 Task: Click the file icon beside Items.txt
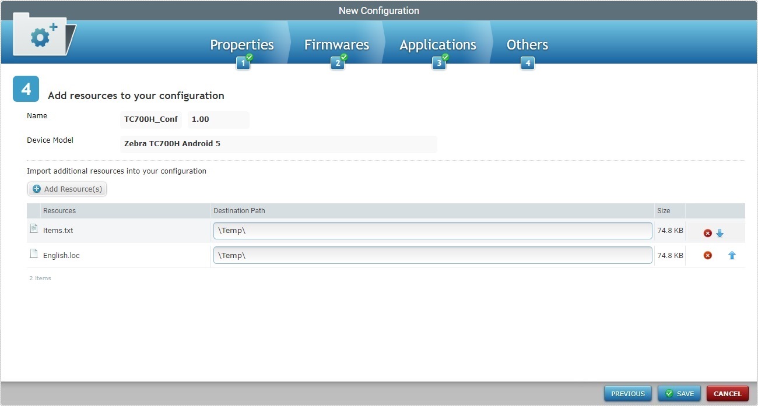pyautogui.click(x=33, y=230)
